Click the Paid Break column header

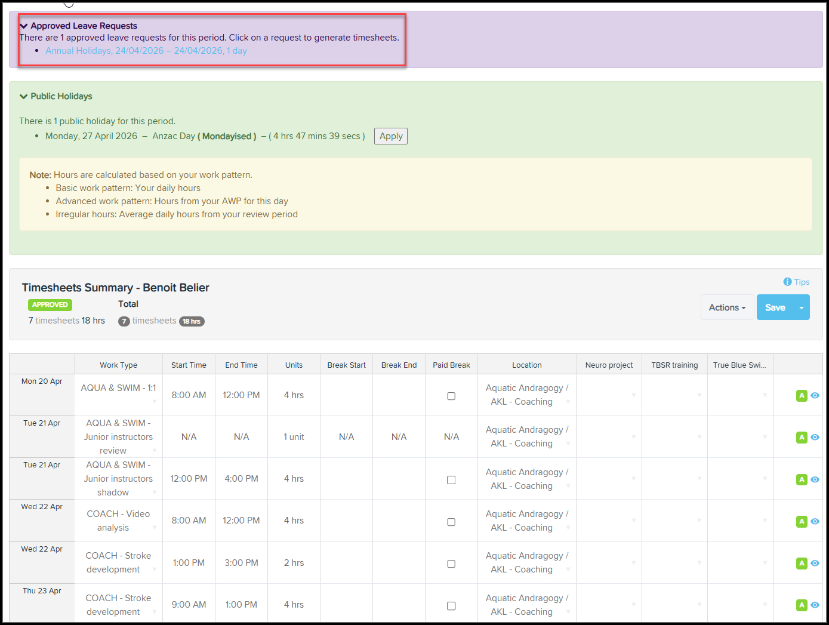(x=451, y=365)
